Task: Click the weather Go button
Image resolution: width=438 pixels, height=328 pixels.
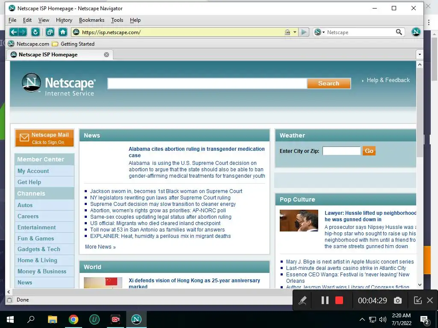Action: 369,151
